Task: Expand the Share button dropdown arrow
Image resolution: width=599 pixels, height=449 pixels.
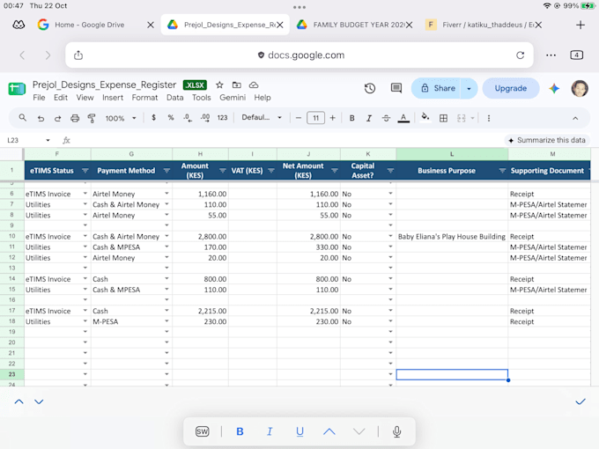Action: (470, 89)
